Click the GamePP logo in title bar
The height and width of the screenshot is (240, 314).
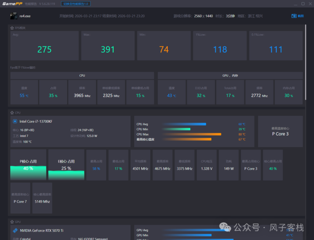[12, 4]
